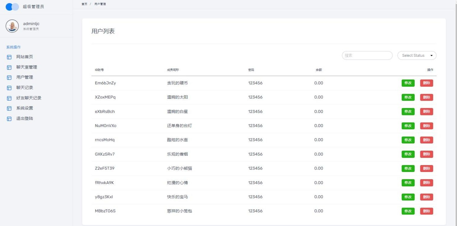
Task: Click the icon beside 用户管理
Action: pos(9,77)
